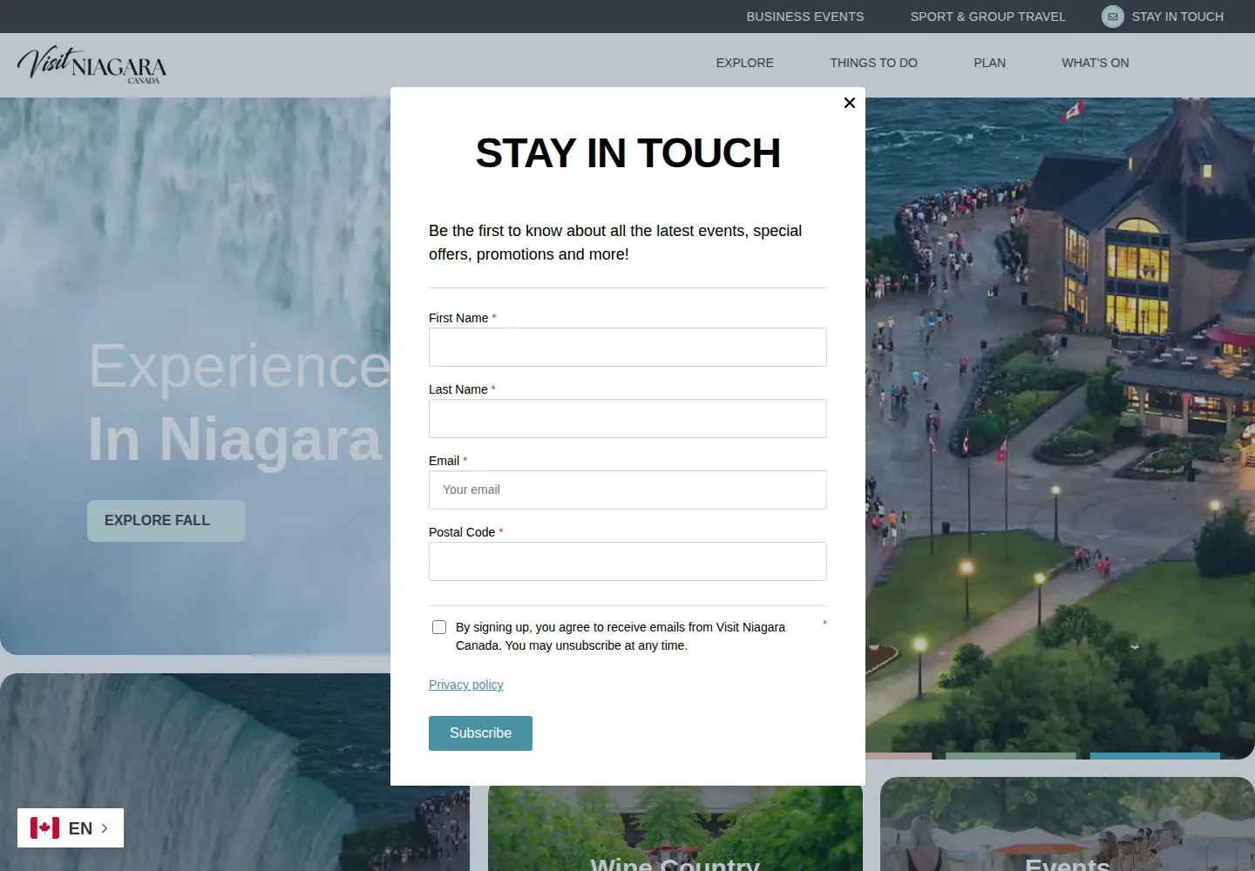The image size is (1255, 871).
Task: Click the envelope icon in top bar
Action: [1113, 17]
